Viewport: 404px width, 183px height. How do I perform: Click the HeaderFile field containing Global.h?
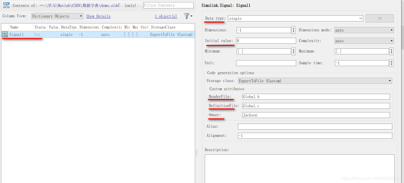316,97
